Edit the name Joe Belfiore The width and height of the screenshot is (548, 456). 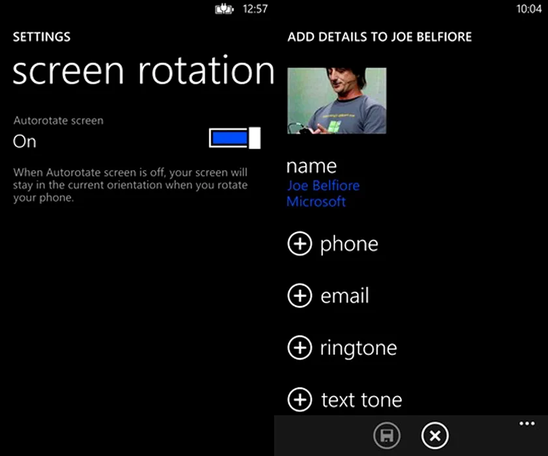point(324,186)
